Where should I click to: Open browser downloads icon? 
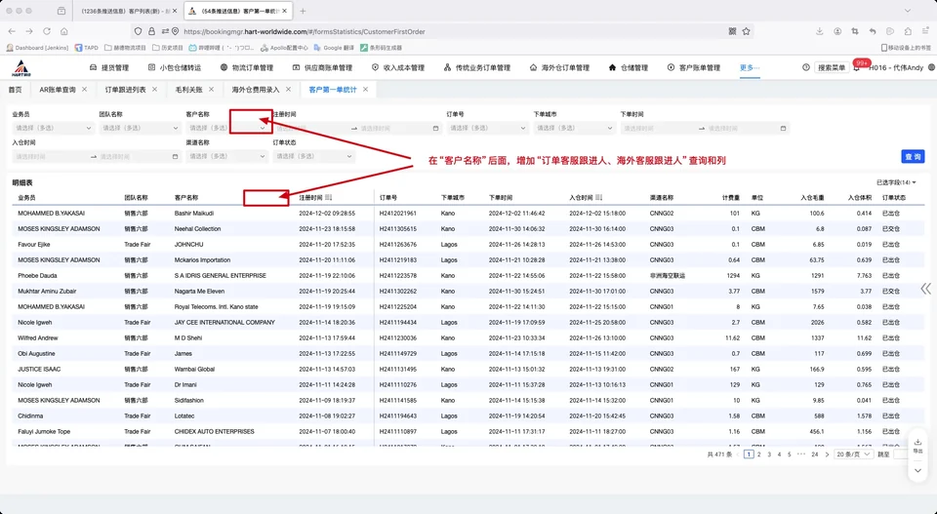point(819,31)
